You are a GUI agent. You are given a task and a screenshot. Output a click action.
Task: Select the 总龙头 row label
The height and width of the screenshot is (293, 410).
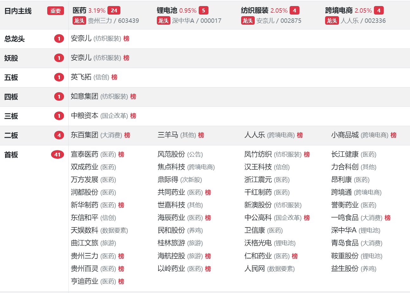click(x=15, y=39)
